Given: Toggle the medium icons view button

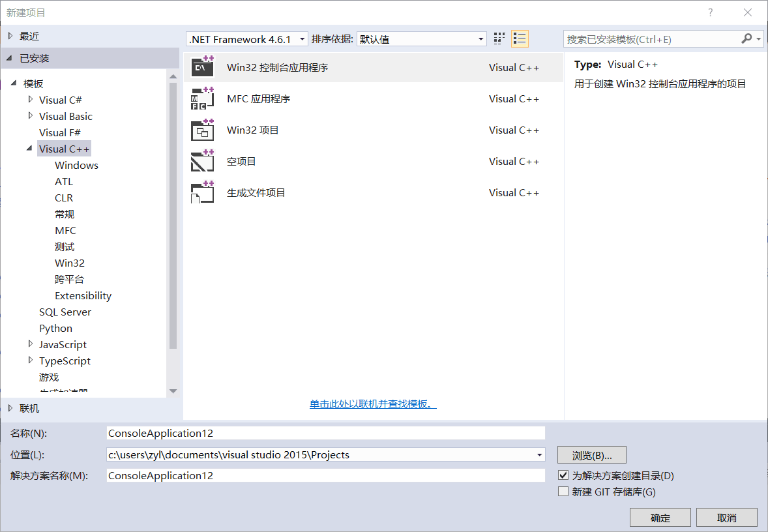Looking at the screenshot, I should (x=499, y=38).
